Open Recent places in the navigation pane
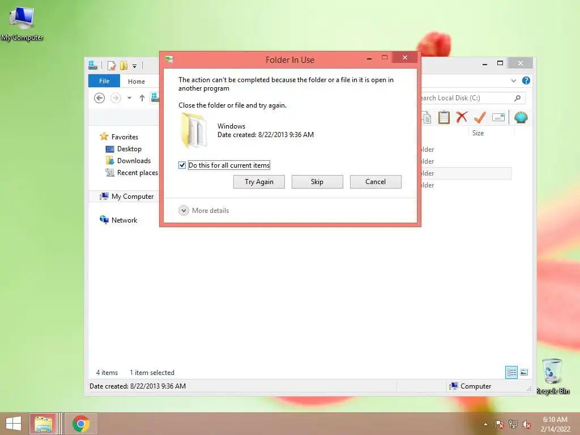The width and height of the screenshot is (580, 435). coord(137,172)
